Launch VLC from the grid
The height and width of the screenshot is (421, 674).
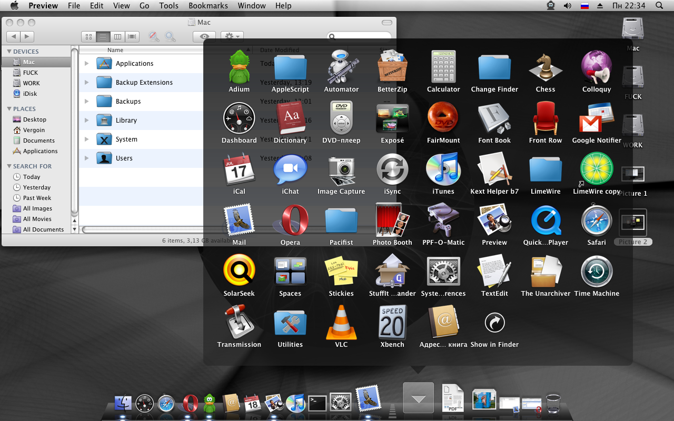[341, 323]
